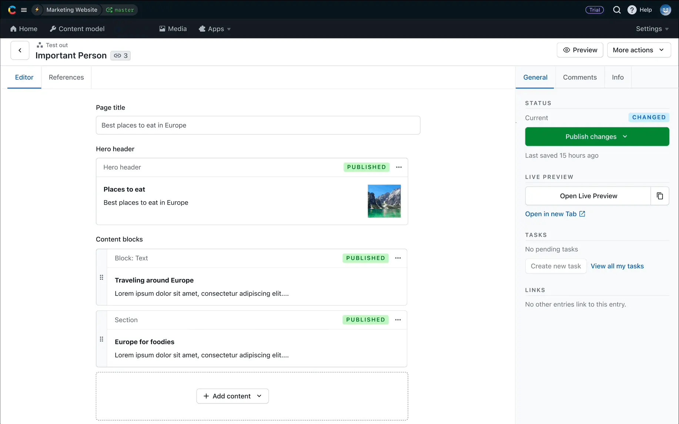The width and height of the screenshot is (679, 424).
Task: Open the hamburger navigation menu
Action: click(x=24, y=10)
